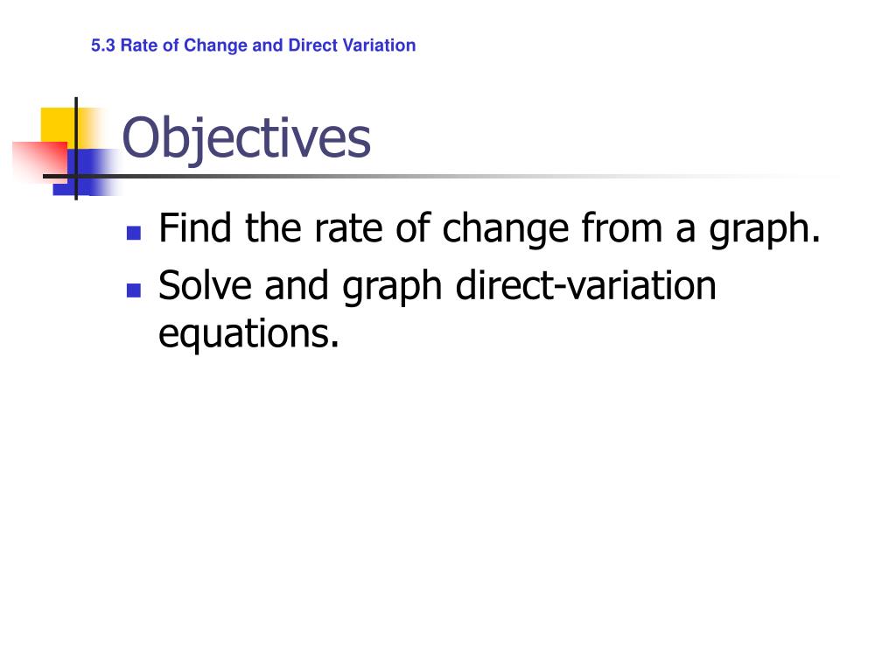Click the red gradient square graphic

click(38, 162)
